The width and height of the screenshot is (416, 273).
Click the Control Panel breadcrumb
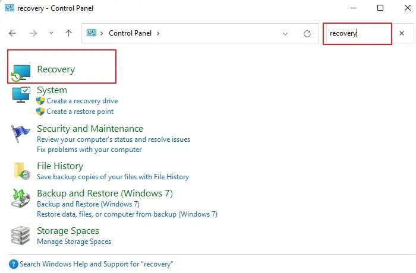(x=129, y=34)
